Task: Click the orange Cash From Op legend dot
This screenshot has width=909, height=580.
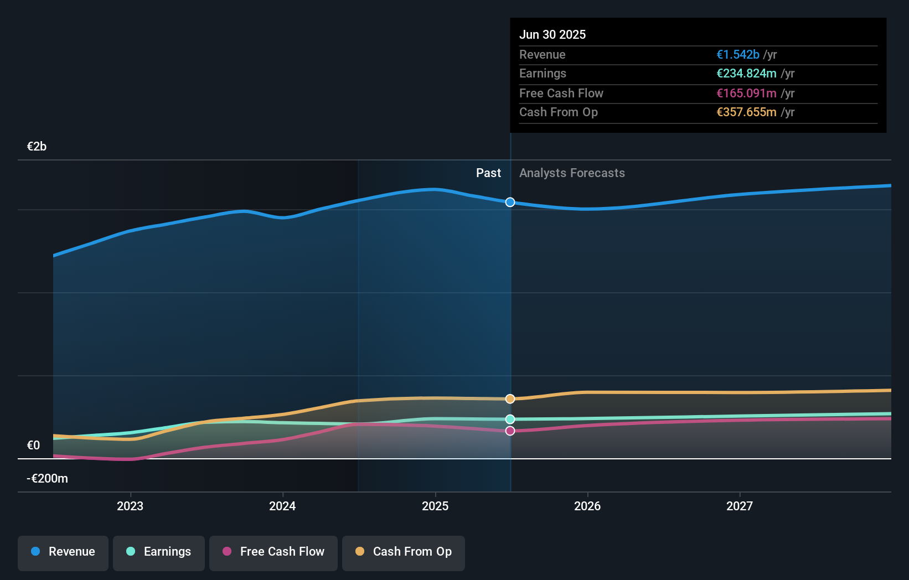Action: (x=360, y=552)
